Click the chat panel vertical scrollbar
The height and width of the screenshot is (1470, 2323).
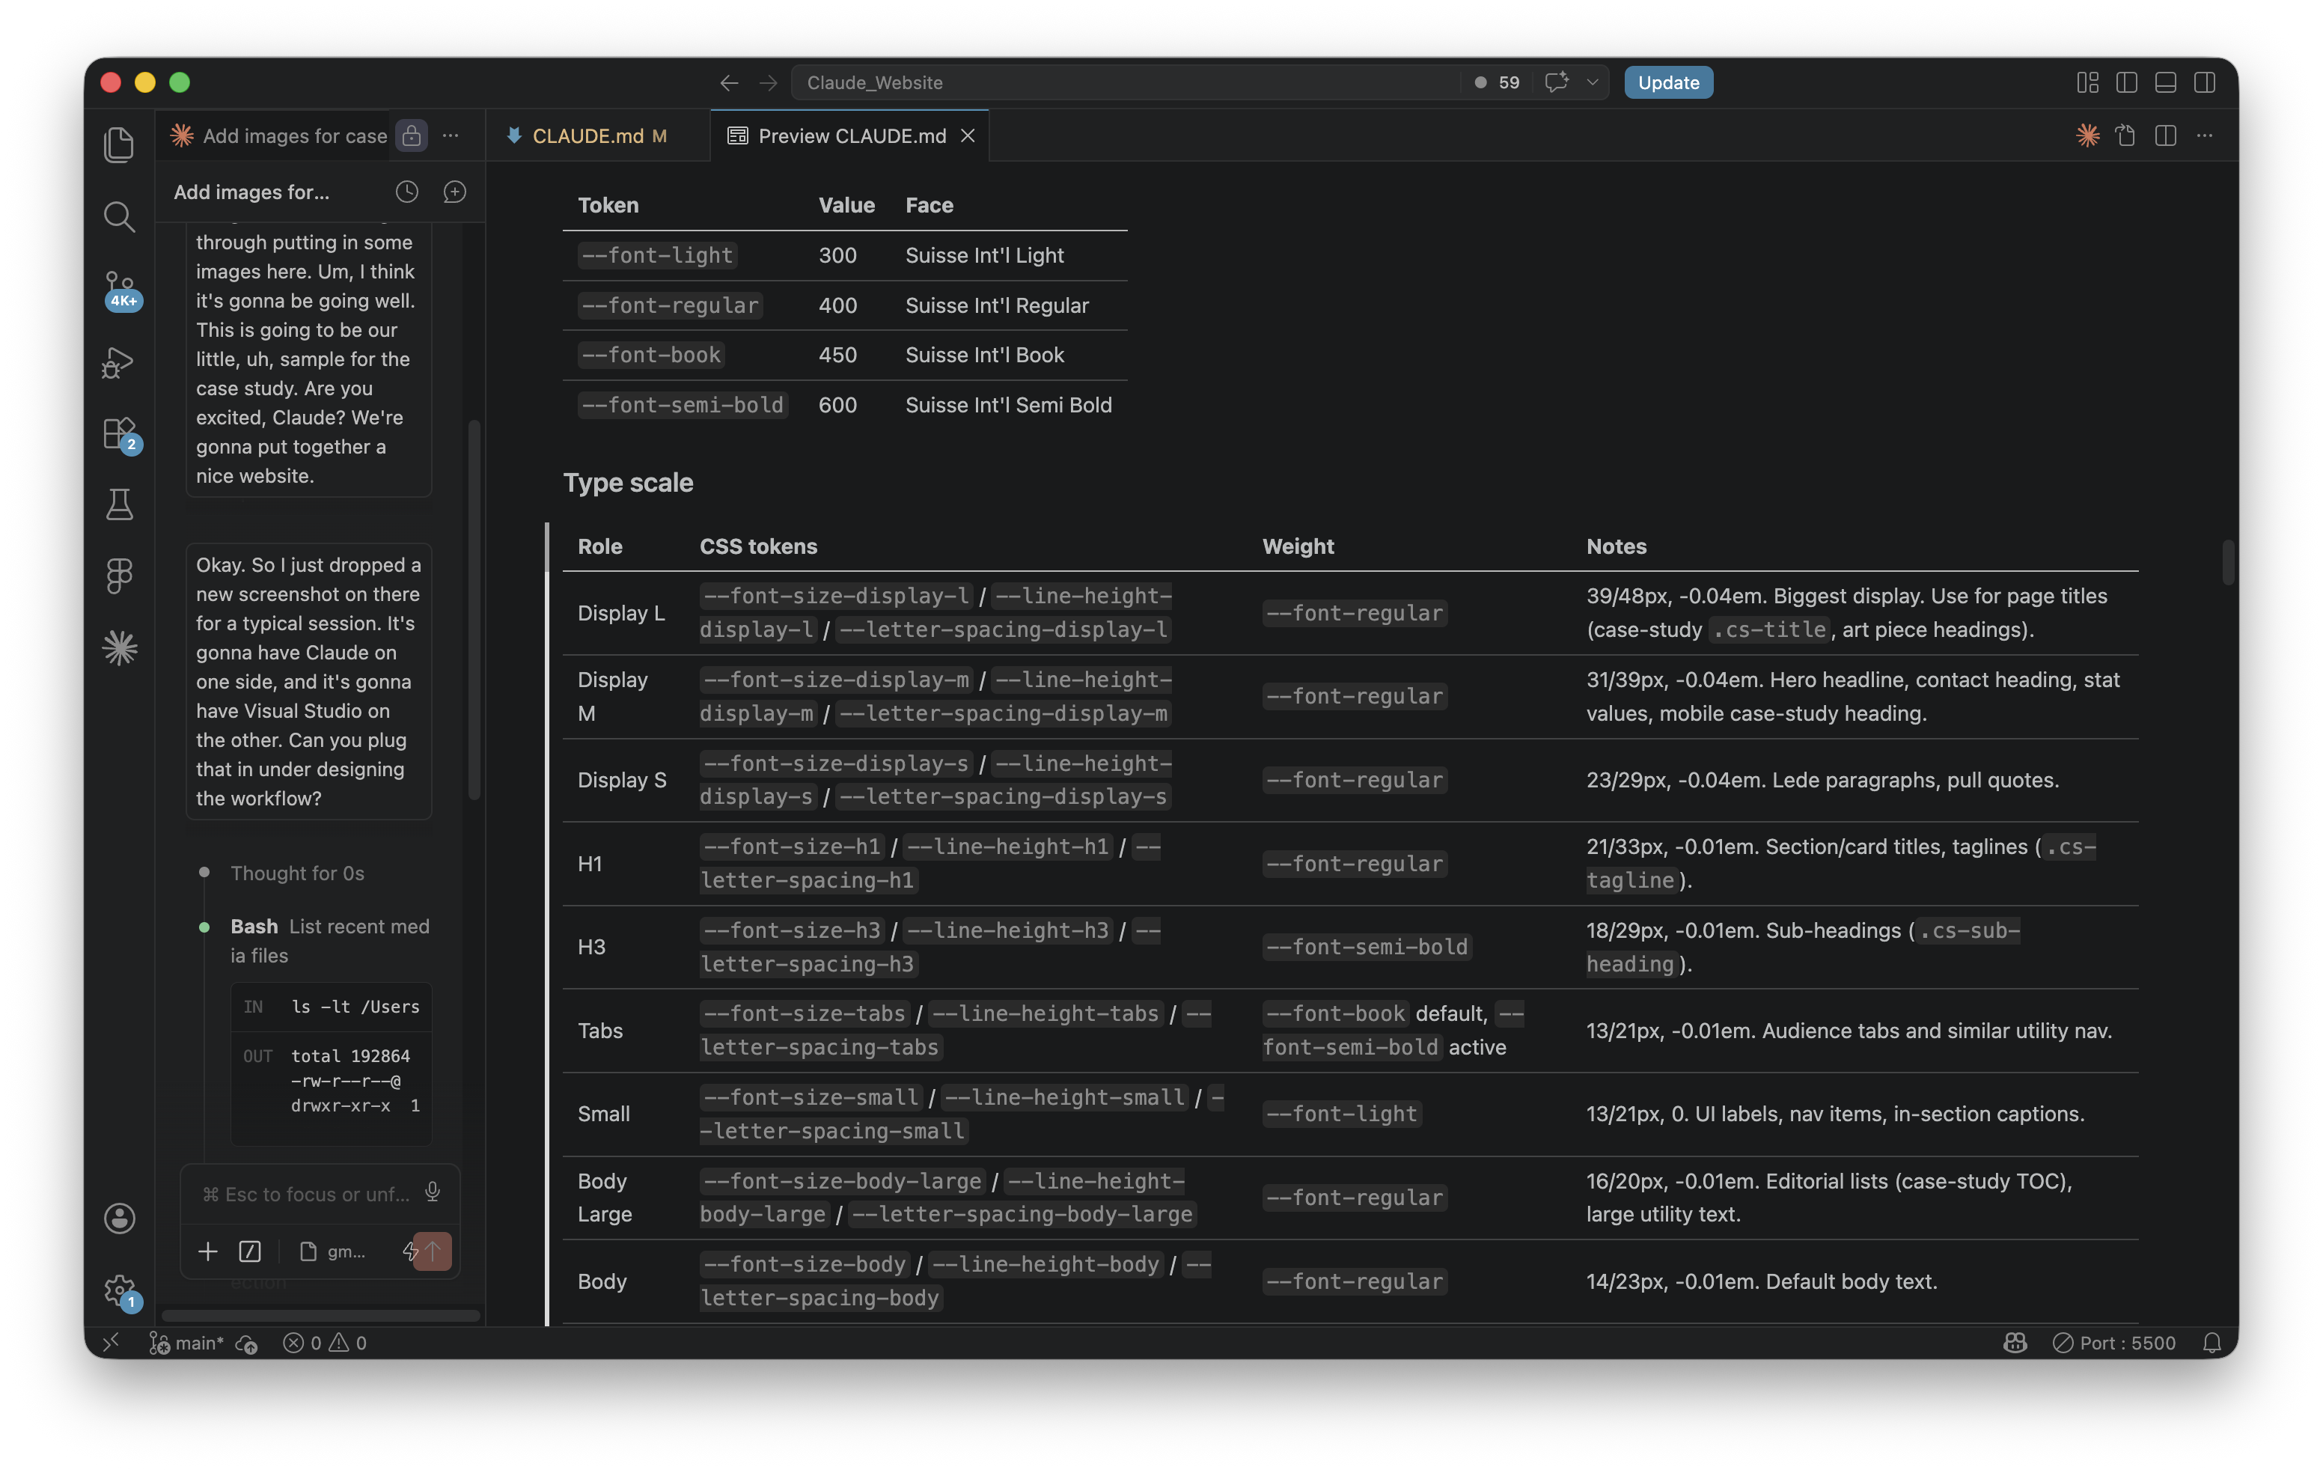pyautogui.click(x=474, y=609)
